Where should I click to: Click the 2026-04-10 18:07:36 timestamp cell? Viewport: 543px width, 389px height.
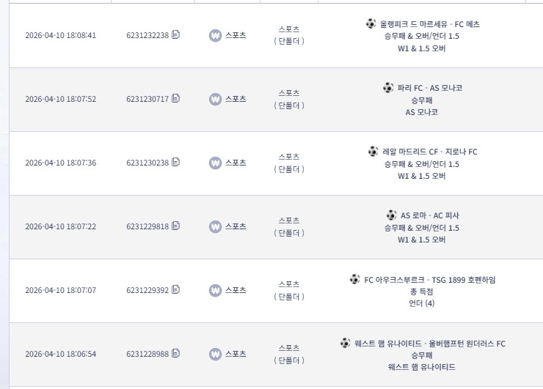pos(61,163)
